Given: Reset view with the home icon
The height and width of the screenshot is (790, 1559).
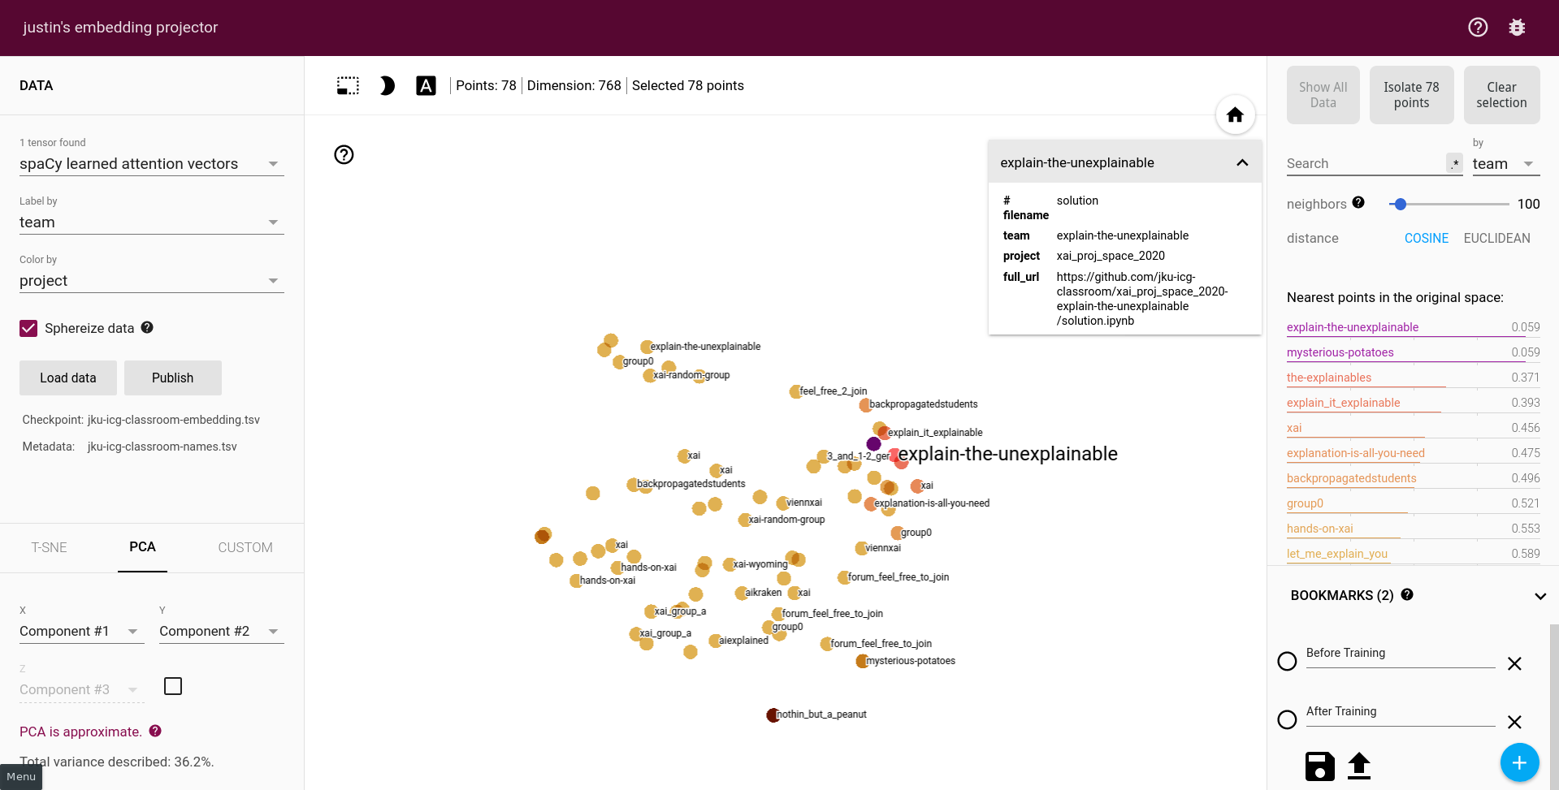Looking at the screenshot, I should click(1235, 115).
